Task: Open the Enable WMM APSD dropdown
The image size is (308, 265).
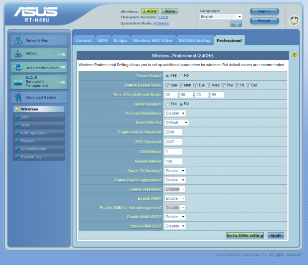Action: click(x=175, y=217)
